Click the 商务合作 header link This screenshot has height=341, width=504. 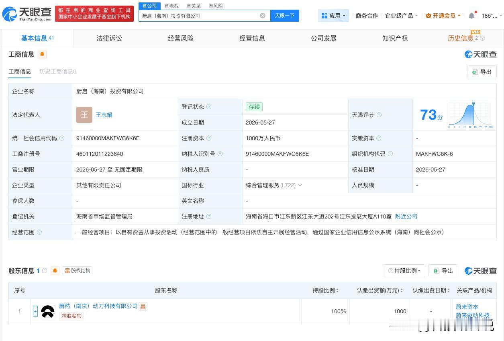point(367,16)
